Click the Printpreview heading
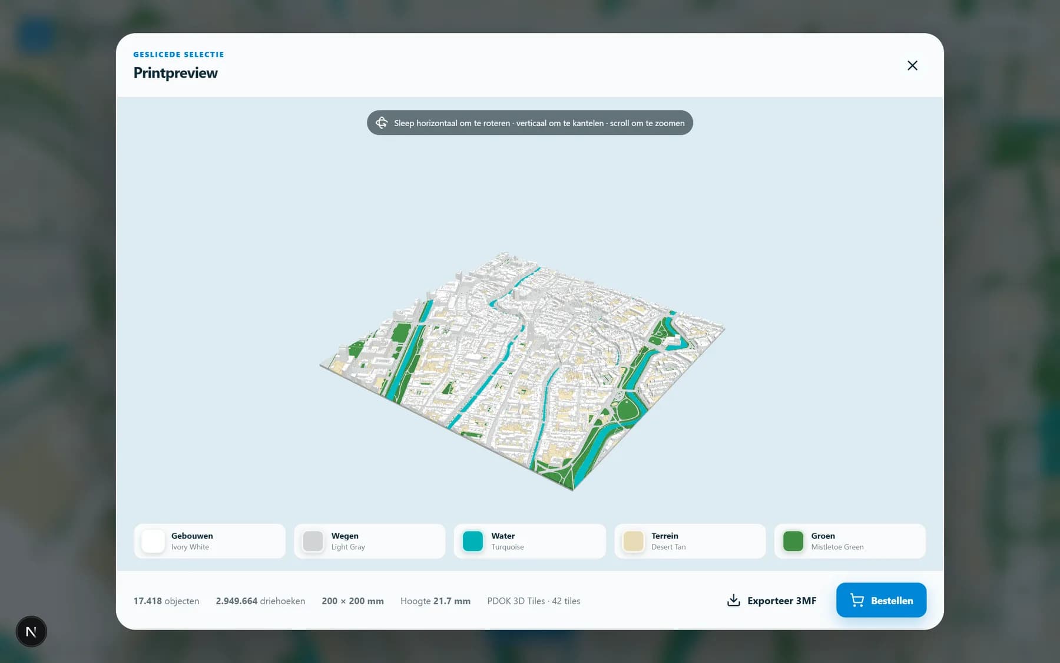The height and width of the screenshot is (663, 1060). tap(175, 72)
